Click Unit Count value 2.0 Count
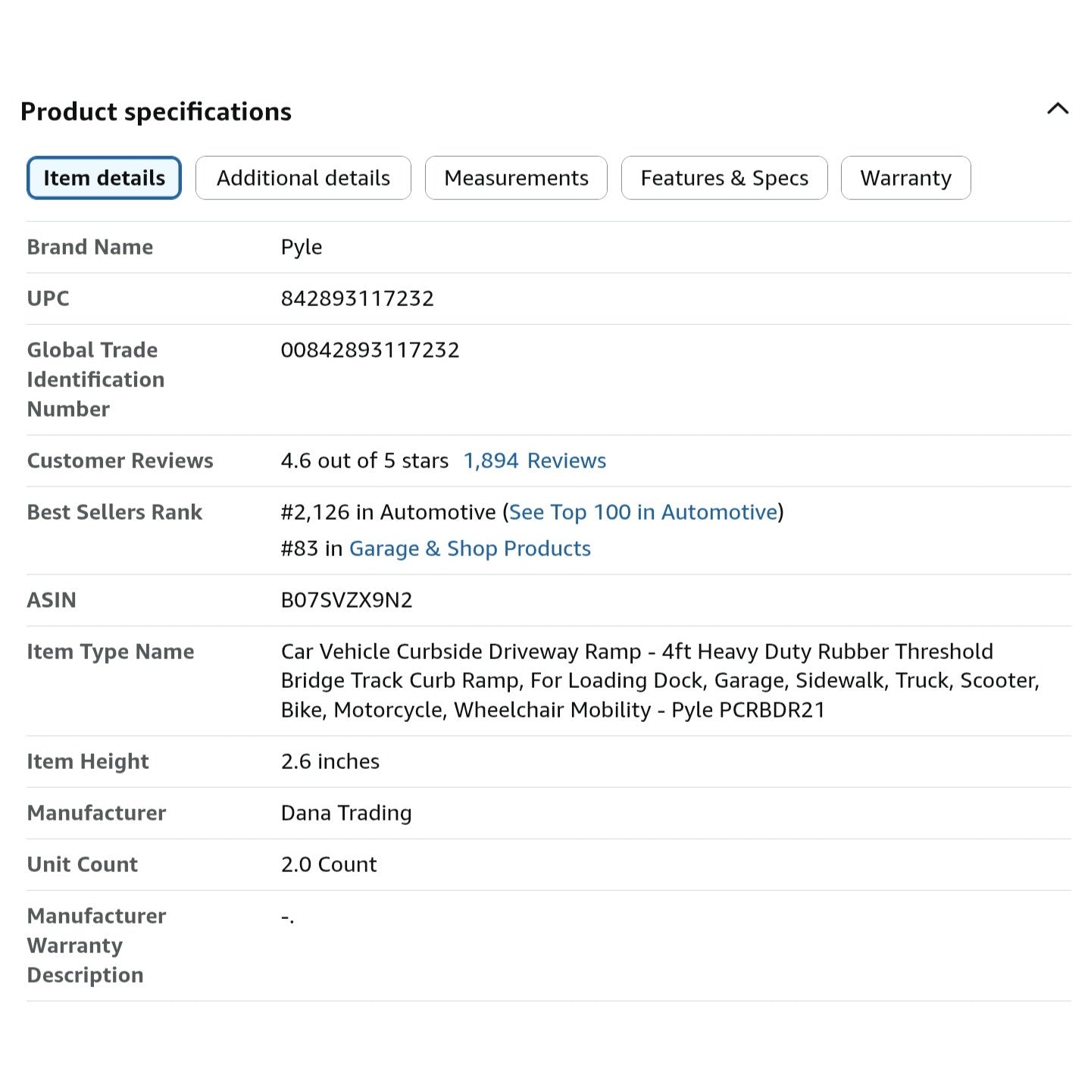Viewport: 1091px width, 1091px height. (329, 864)
